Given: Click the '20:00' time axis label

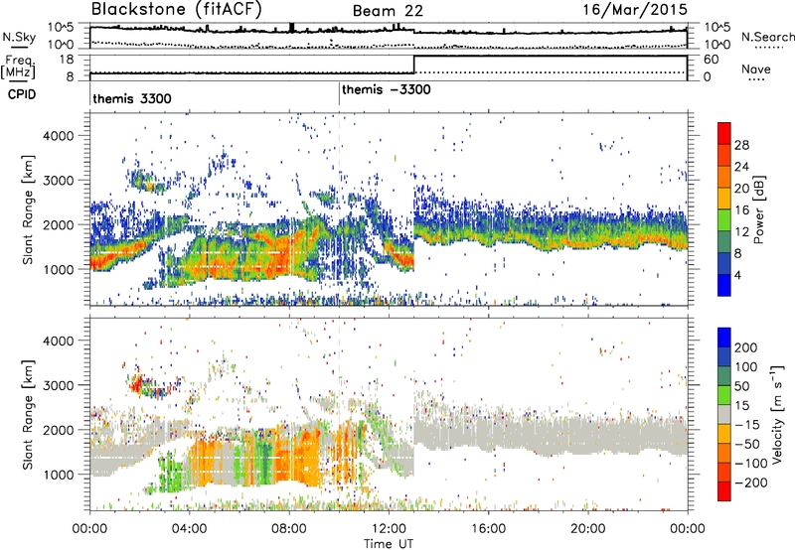Looking at the screenshot, I should coord(587,529).
